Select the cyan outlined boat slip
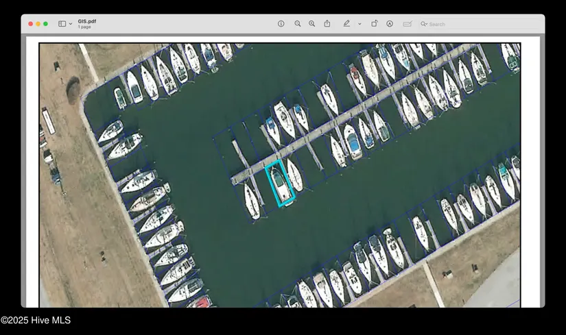Viewport: 566px width, 335px height. [x=280, y=184]
